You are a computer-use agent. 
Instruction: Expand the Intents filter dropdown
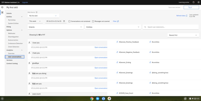point(56,27)
